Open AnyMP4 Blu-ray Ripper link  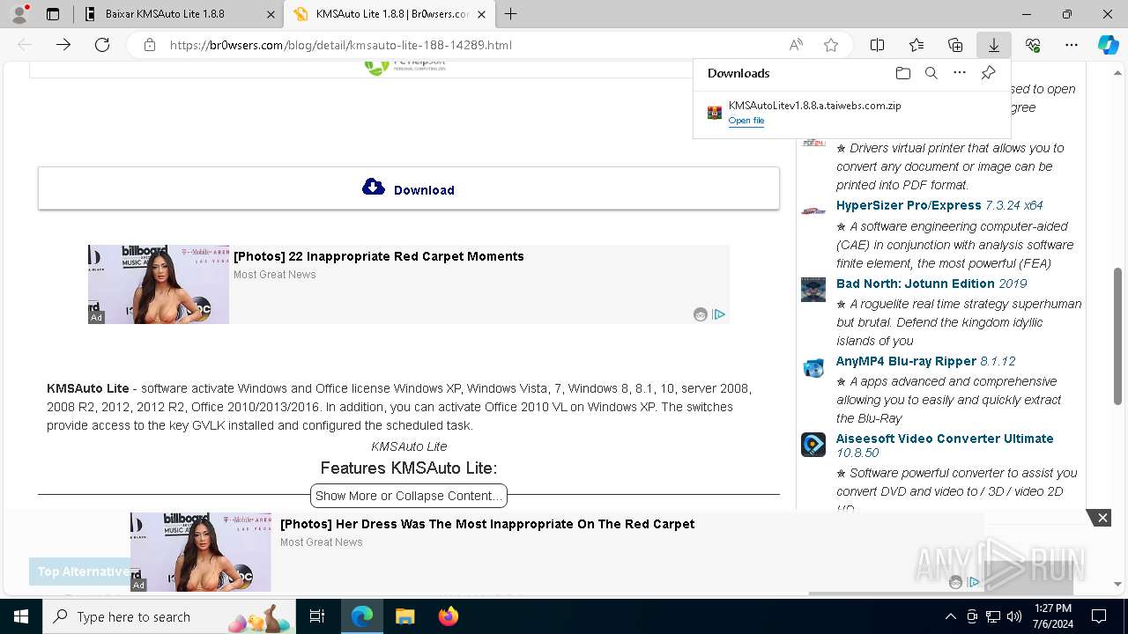(x=906, y=361)
